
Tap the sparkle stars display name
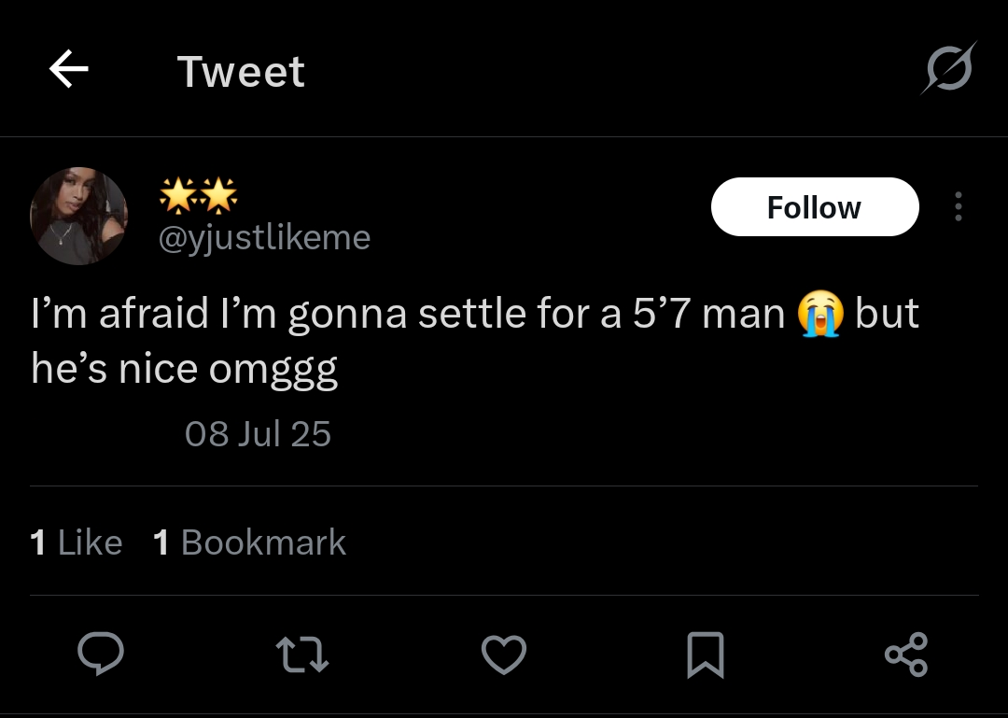tap(198, 195)
